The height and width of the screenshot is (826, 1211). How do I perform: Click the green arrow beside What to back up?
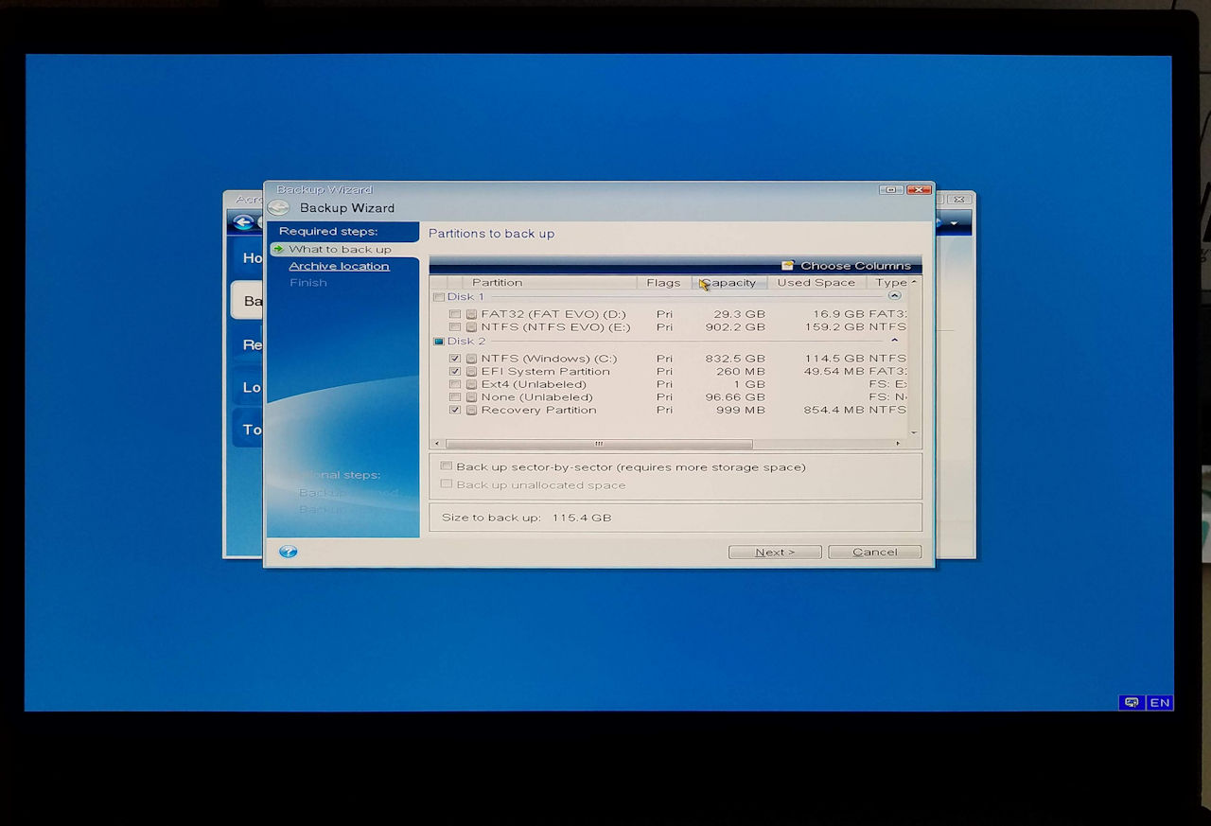click(x=278, y=250)
